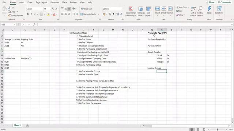Toggle Center horizontal alignment
The height and width of the screenshot is (131, 234).
(x=66, y=14)
